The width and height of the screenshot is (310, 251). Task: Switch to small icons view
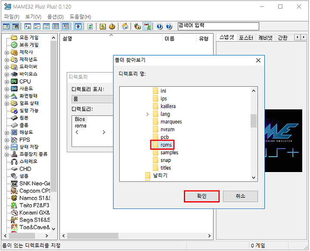(x=37, y=26)
